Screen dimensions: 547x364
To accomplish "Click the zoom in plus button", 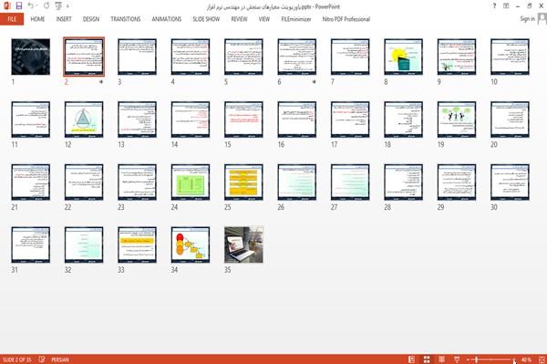I will point(514,359).
